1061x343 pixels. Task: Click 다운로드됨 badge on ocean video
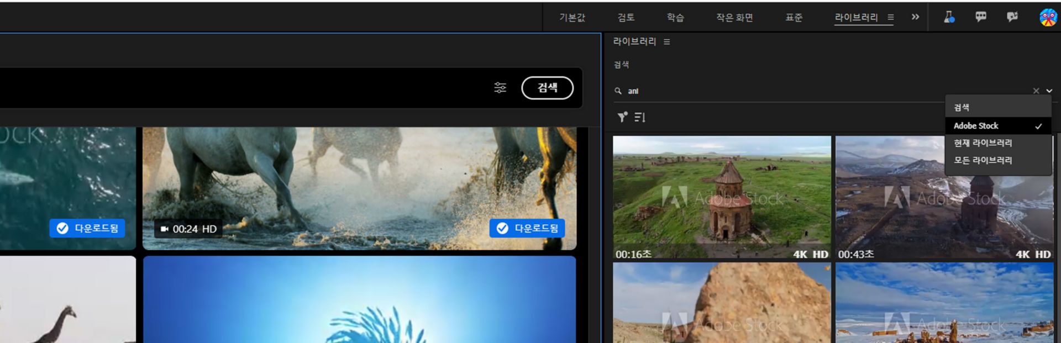tap(87, 228)
